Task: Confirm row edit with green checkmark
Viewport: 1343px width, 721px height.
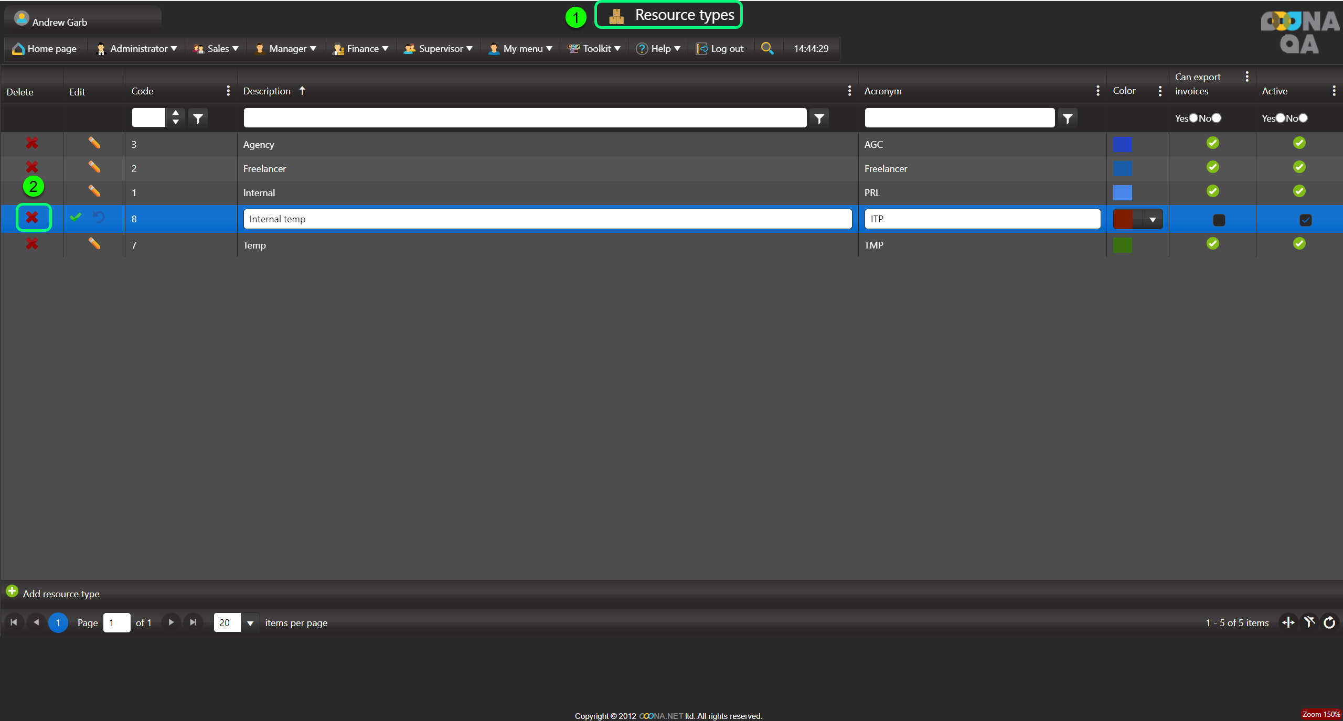Action: (76, 217)
